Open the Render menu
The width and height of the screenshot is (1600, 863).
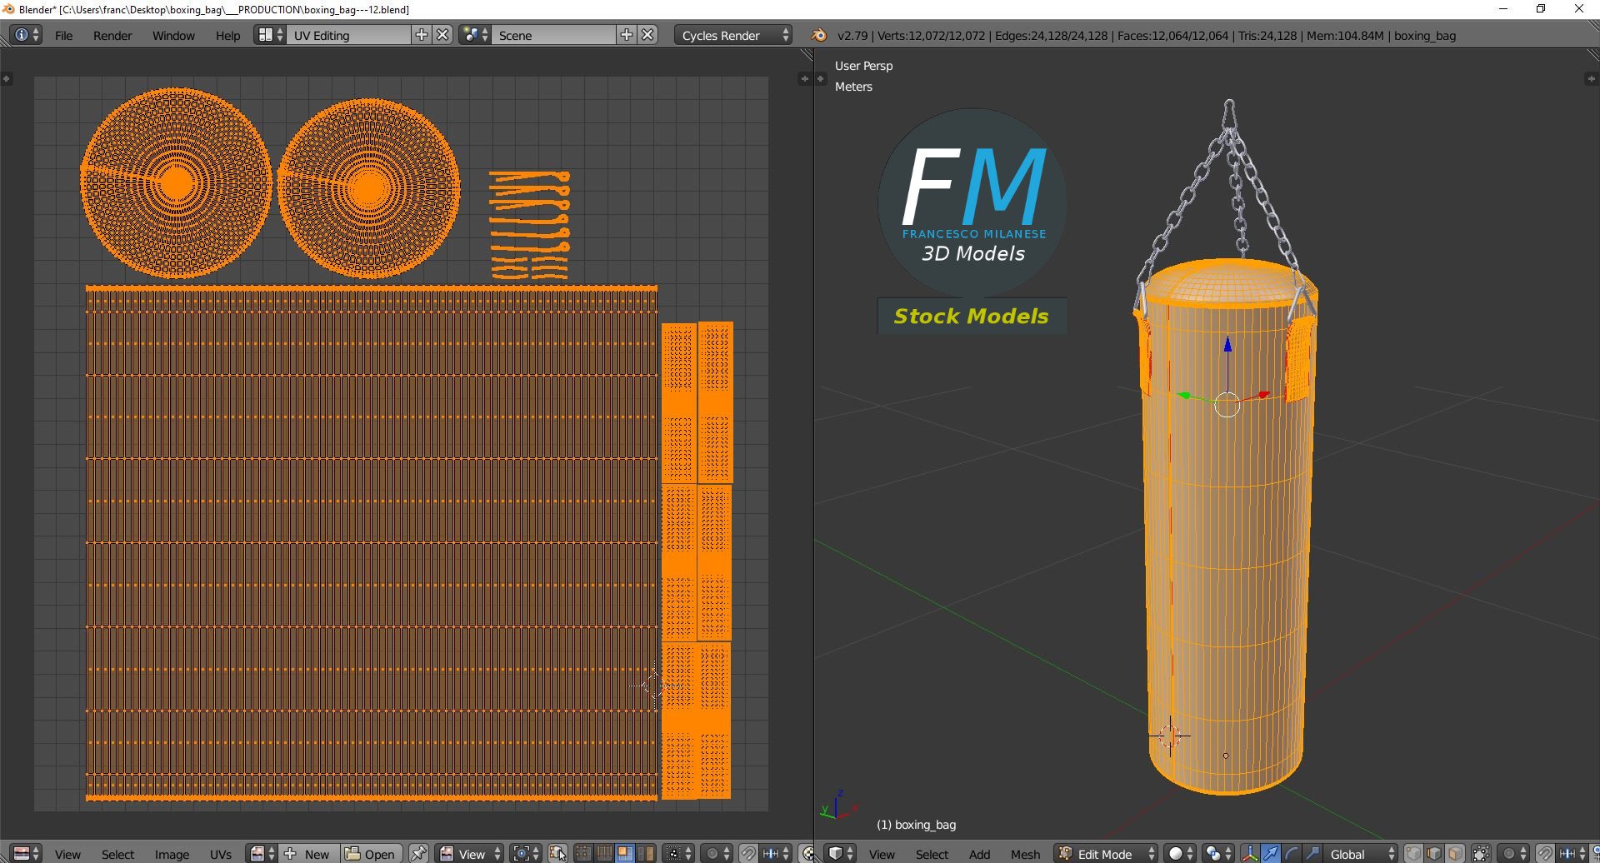(112, 35)
